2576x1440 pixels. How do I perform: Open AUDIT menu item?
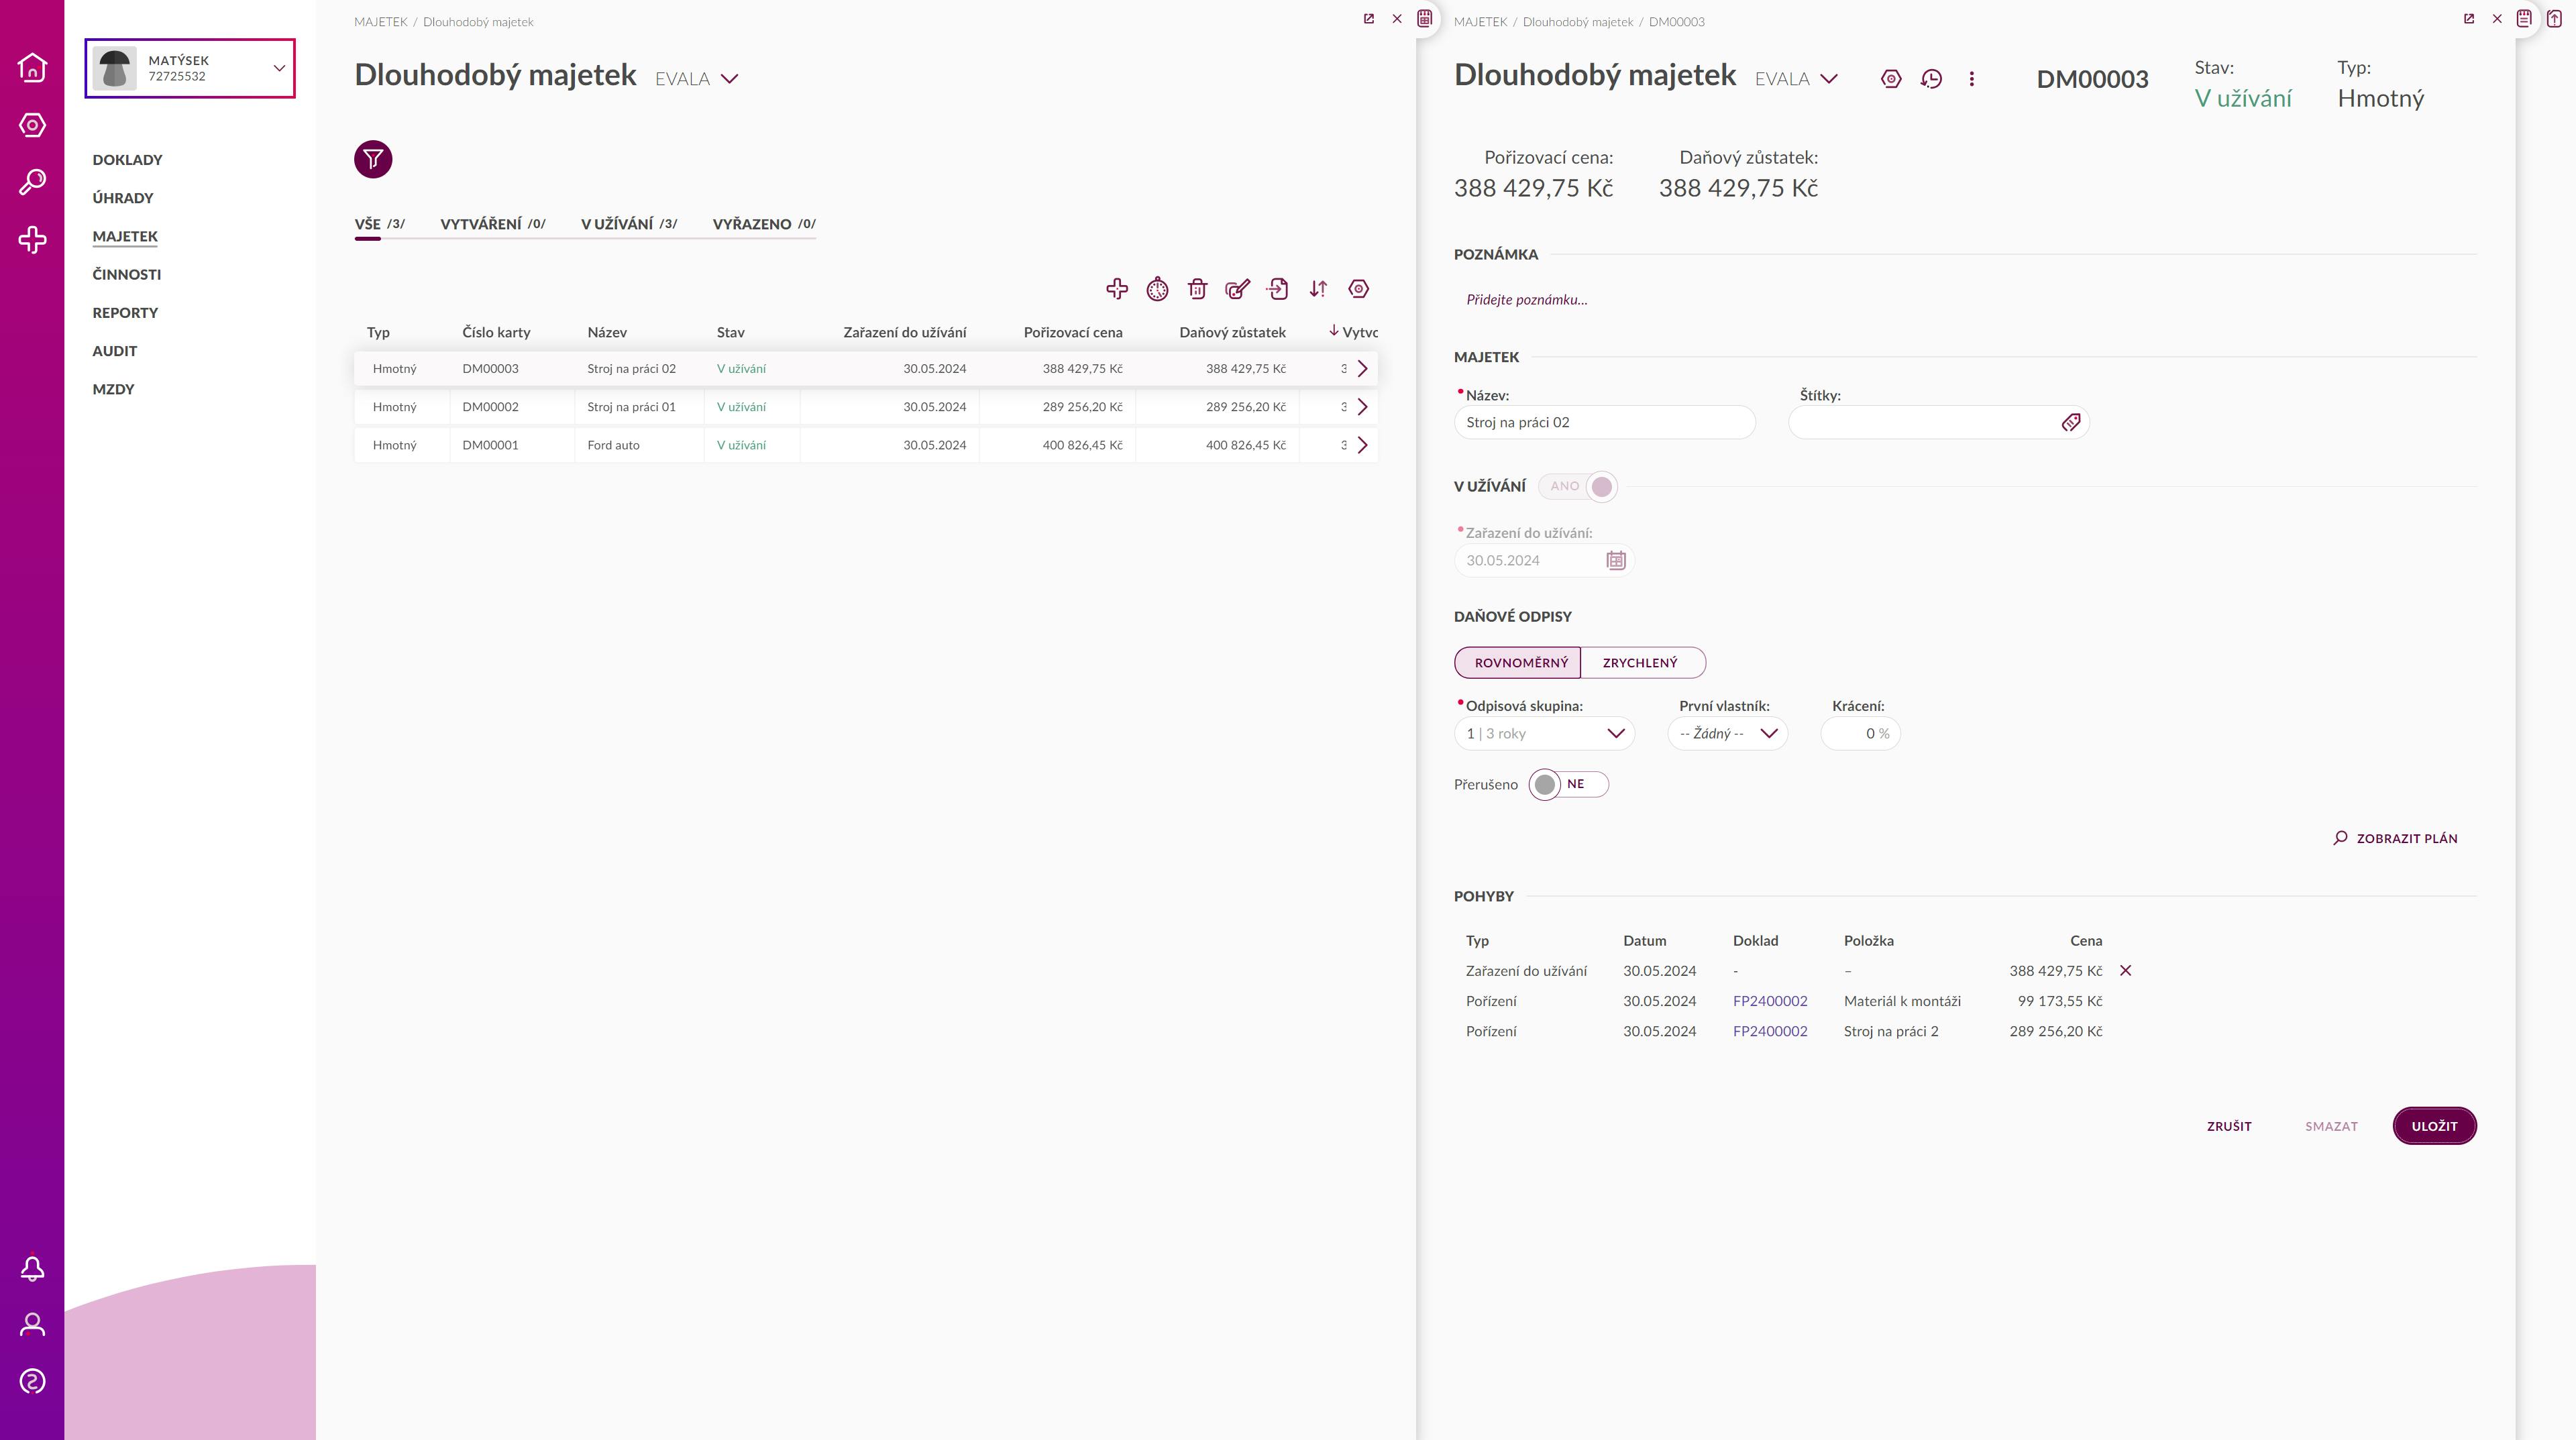point(115,351)
